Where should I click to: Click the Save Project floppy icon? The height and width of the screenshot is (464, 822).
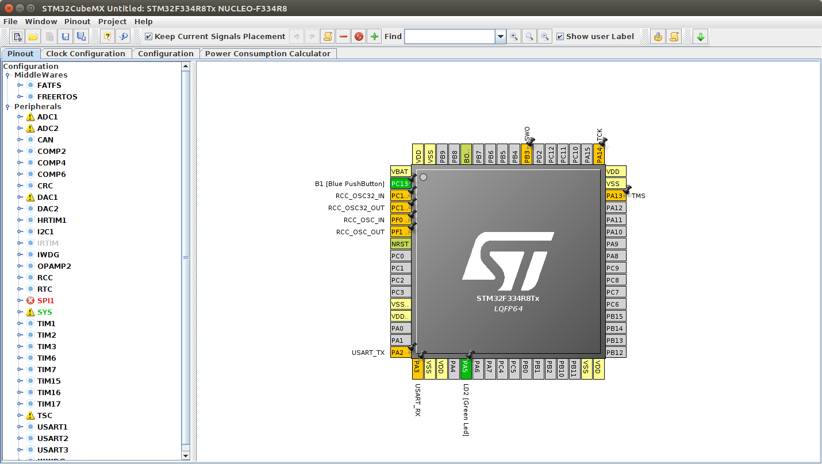point(66,37)
